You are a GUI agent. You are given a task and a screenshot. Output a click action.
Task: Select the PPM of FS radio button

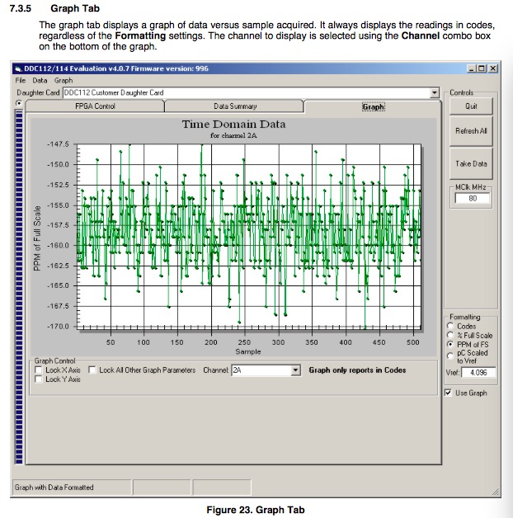450,344
